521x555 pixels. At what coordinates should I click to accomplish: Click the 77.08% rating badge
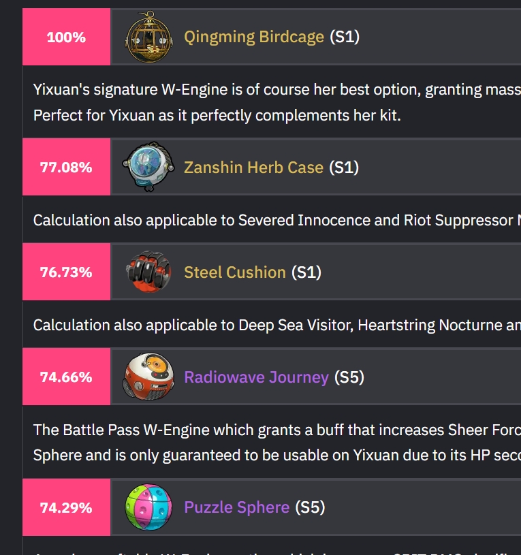pos(66,167)
